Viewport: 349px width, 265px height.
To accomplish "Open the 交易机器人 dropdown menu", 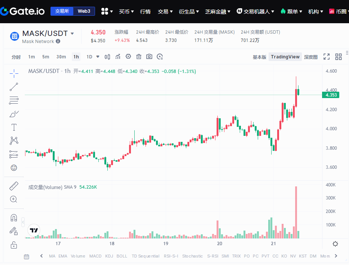I will [255, 11].
